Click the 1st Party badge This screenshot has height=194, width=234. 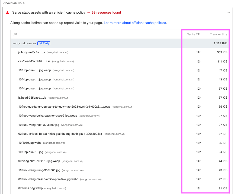pos(44,43)
